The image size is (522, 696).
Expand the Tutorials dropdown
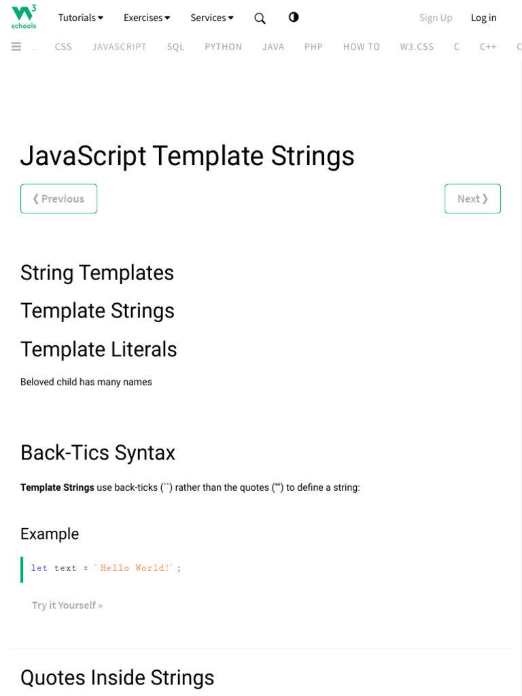[81, 18]
